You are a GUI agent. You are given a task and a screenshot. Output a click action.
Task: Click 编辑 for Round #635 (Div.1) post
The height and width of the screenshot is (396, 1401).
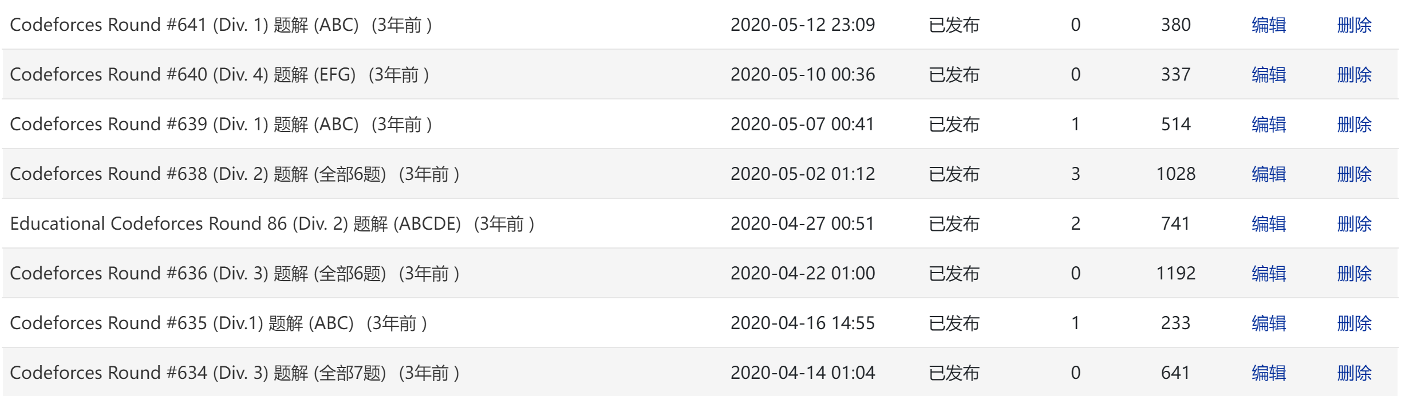click(x=1268, y=323)
